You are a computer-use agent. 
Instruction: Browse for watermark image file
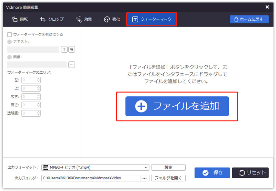pos(72,65)
